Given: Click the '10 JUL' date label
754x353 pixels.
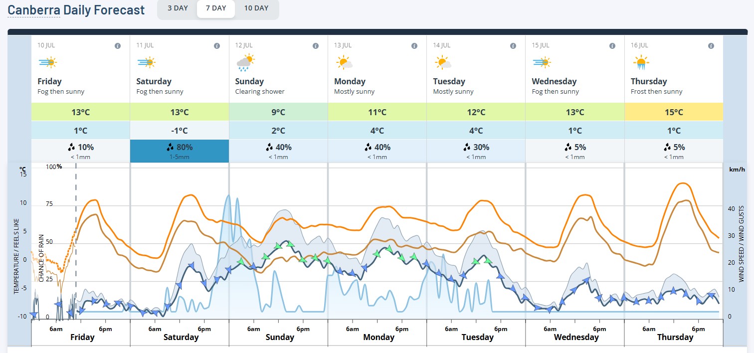Looking at the screenshot, I should (x=46, y=45).
